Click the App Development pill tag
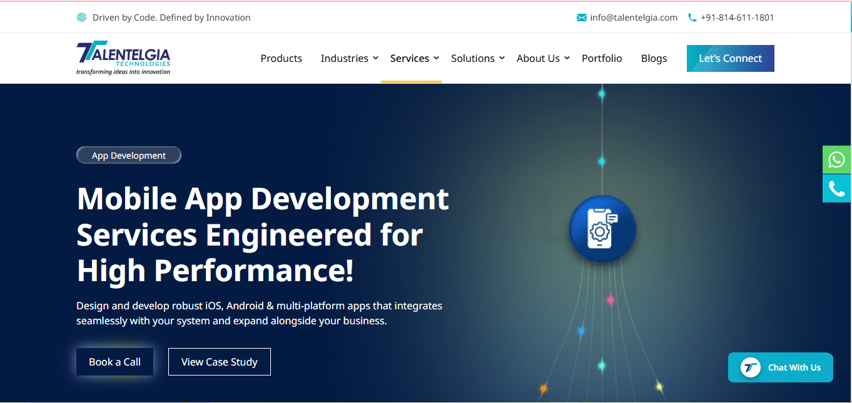 point(129,156)
